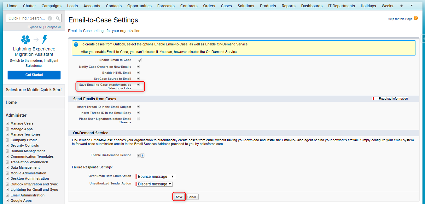Click the orange Help question mark icon
The width and height of the screenshot is (425, 204).
(416, 18)
